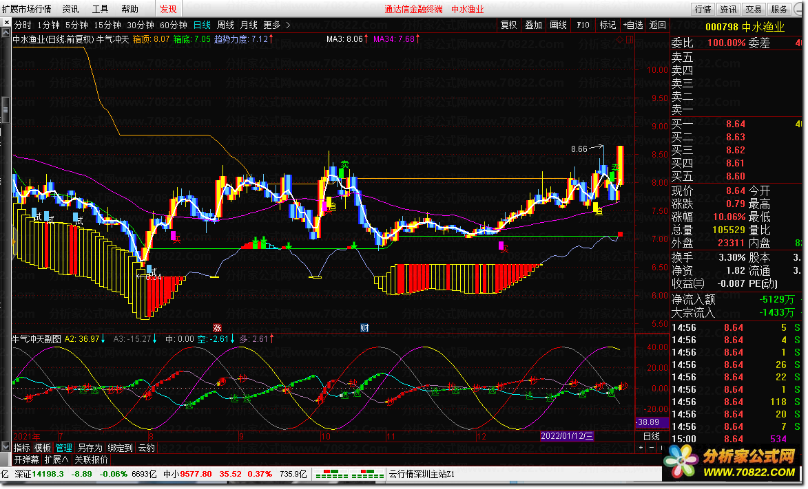Image resolution: width=808 pixels, height=489 pixels.
Task: Click the 牛气冲天副图 indicator label
Action: (37, 338)
